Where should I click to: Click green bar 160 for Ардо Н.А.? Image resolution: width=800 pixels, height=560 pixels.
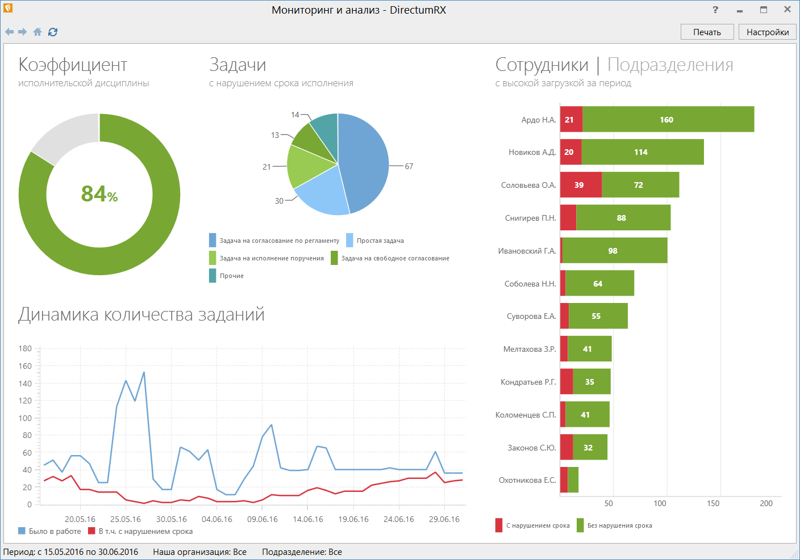pos(668,120)
